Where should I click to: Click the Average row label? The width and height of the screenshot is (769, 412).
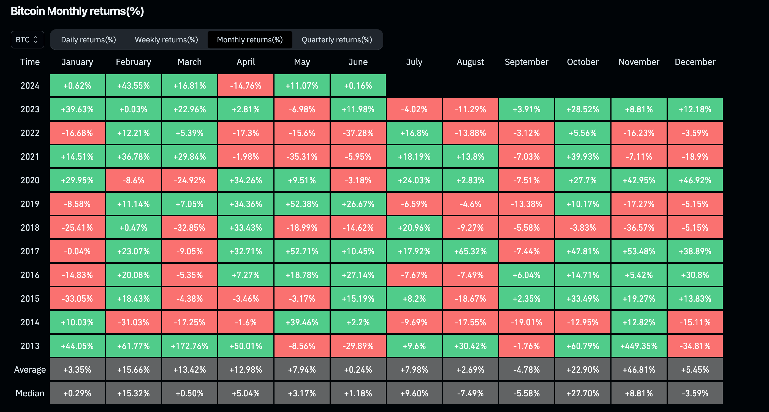pyautogui.click(x=30, y=370)
